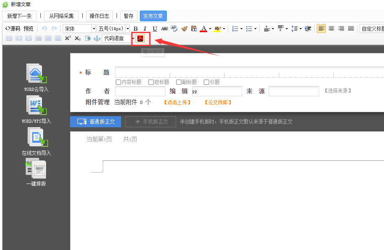Open the 代码语言 dropdown
Screen dimensions: 384x250
click(133, 38)
